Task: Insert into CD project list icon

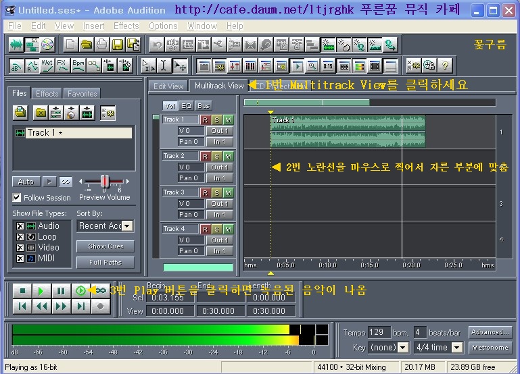Action: click(72, 113)
